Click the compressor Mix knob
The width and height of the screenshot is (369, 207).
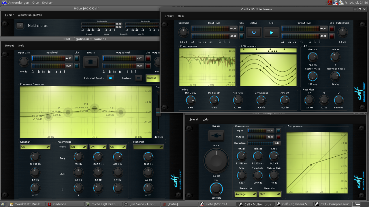[x=216, y=189]
